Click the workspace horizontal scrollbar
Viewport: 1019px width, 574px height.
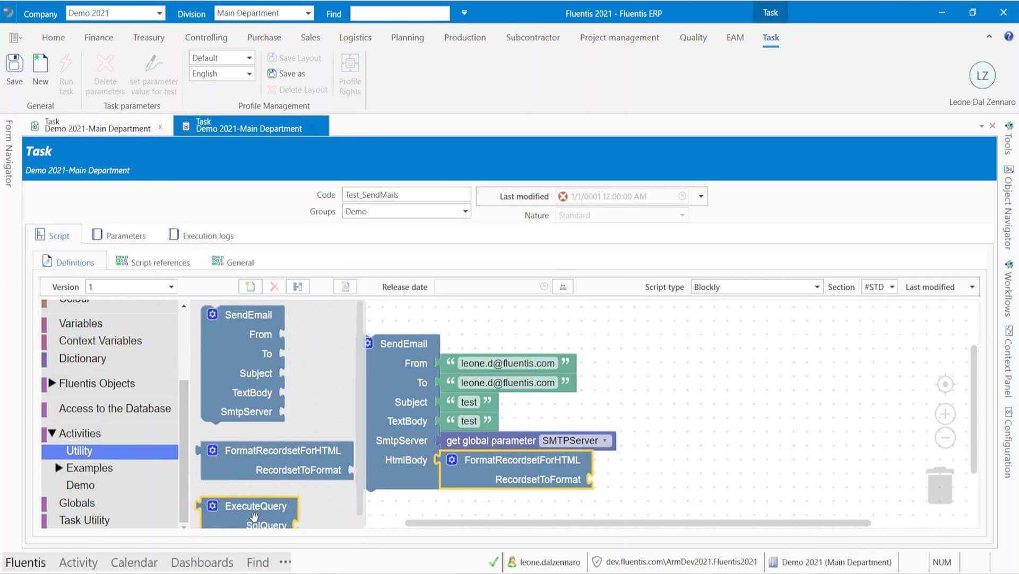637,523
